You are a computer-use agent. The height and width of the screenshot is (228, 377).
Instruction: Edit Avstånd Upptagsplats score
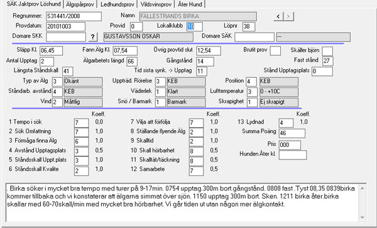[x=81, y=151]
